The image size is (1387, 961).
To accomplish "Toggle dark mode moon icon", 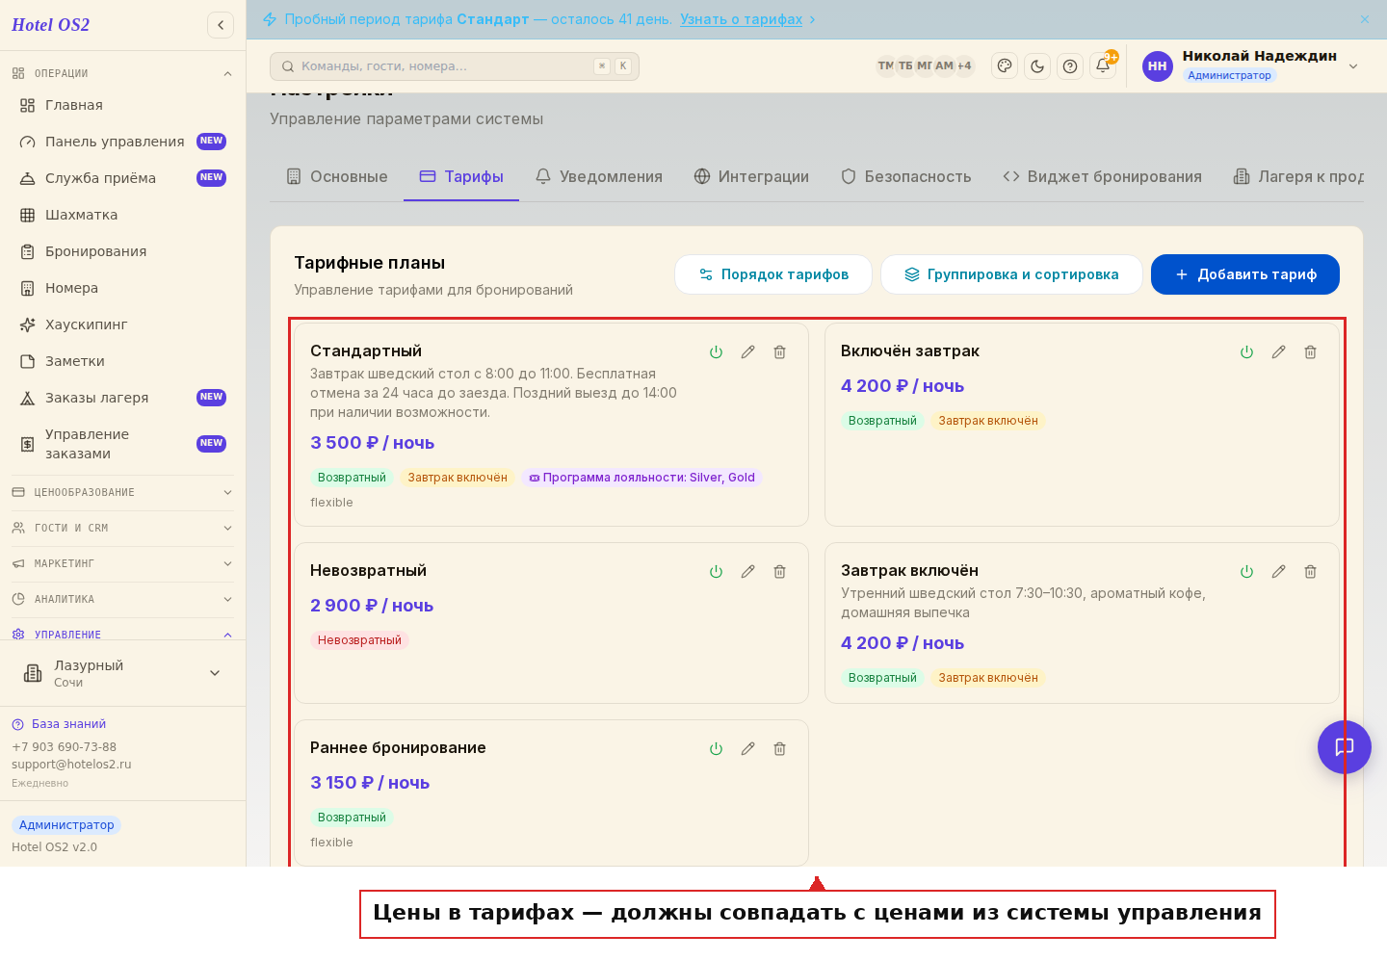I will [1037, 66].
